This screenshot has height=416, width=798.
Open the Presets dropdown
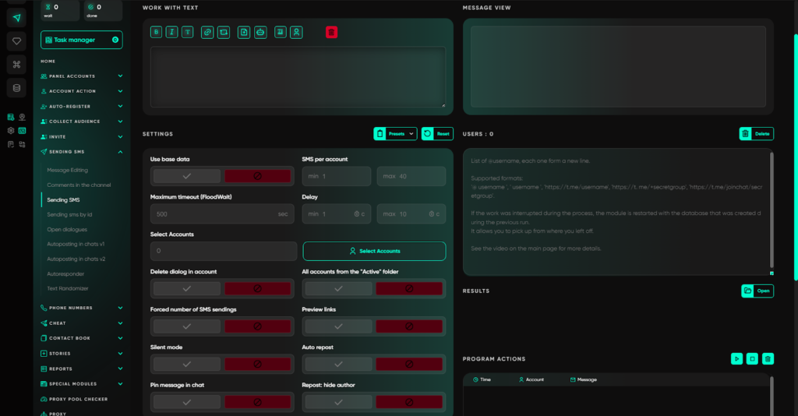click(x=395, y=134)
